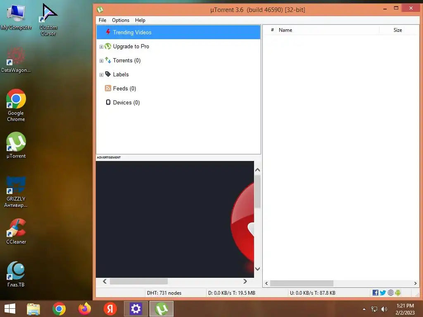Click the torrent list horizontal scrollbar thumb
The height and width of the screenshot is (317, 423).
coord(302,283)
